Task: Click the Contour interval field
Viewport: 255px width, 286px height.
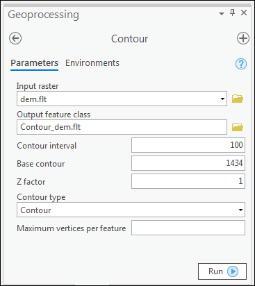Action: tap(188, 145)
